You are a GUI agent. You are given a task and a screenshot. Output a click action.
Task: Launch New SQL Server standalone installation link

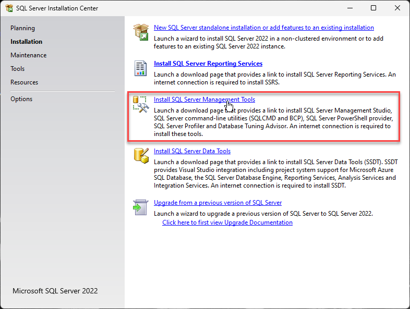[x=263, y=28]
